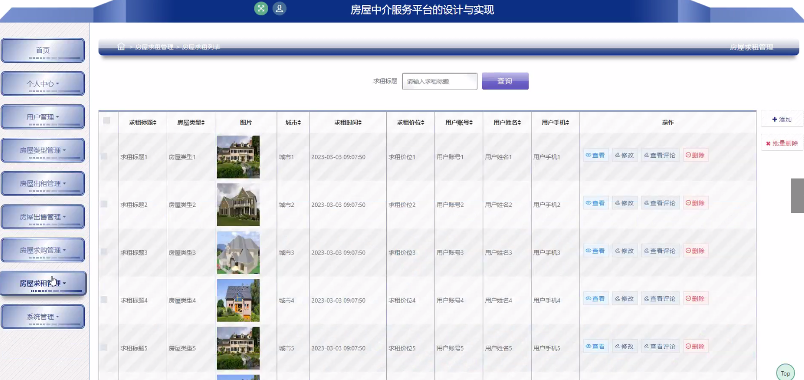This screenshot has width=804, height=380.
Task: View comments for row 求租标题4
Action: coord(660,299)
